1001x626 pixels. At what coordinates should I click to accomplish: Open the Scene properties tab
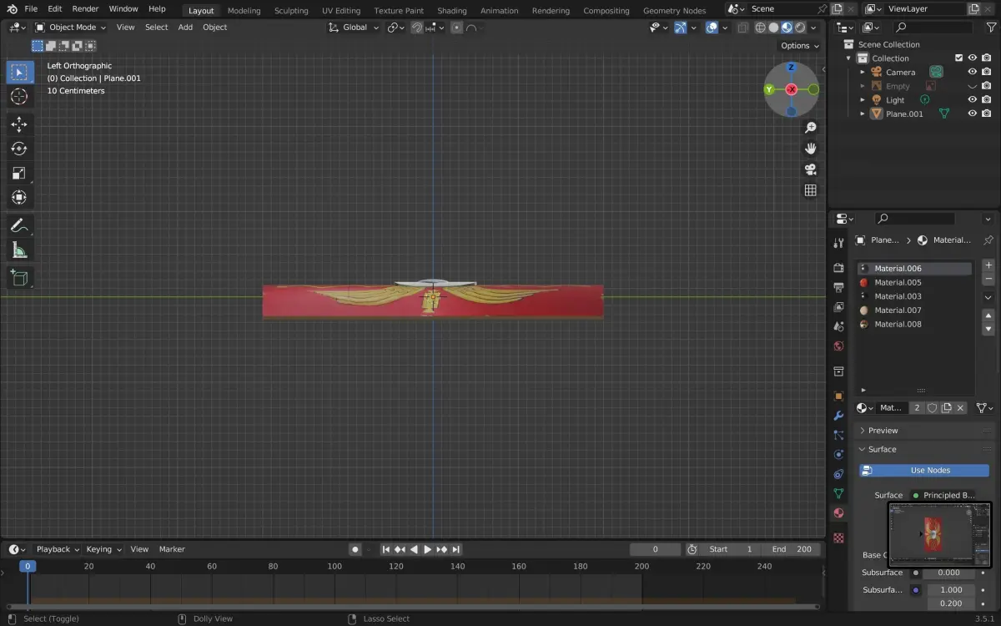click(x=839, y=326)
